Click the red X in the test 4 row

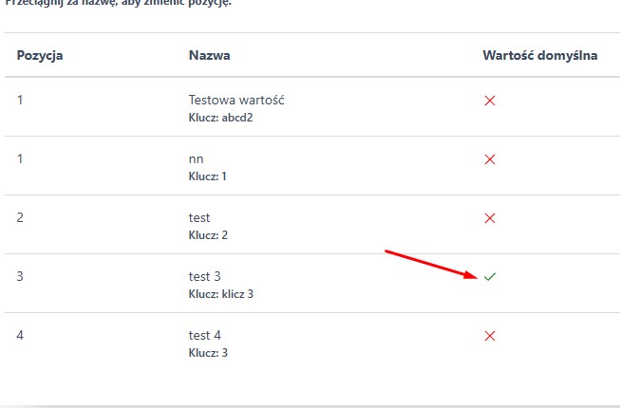point(490,336)
